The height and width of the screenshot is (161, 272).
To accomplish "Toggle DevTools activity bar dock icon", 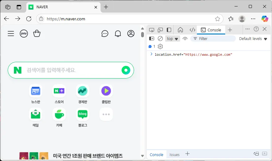I will tap(169, 30).
